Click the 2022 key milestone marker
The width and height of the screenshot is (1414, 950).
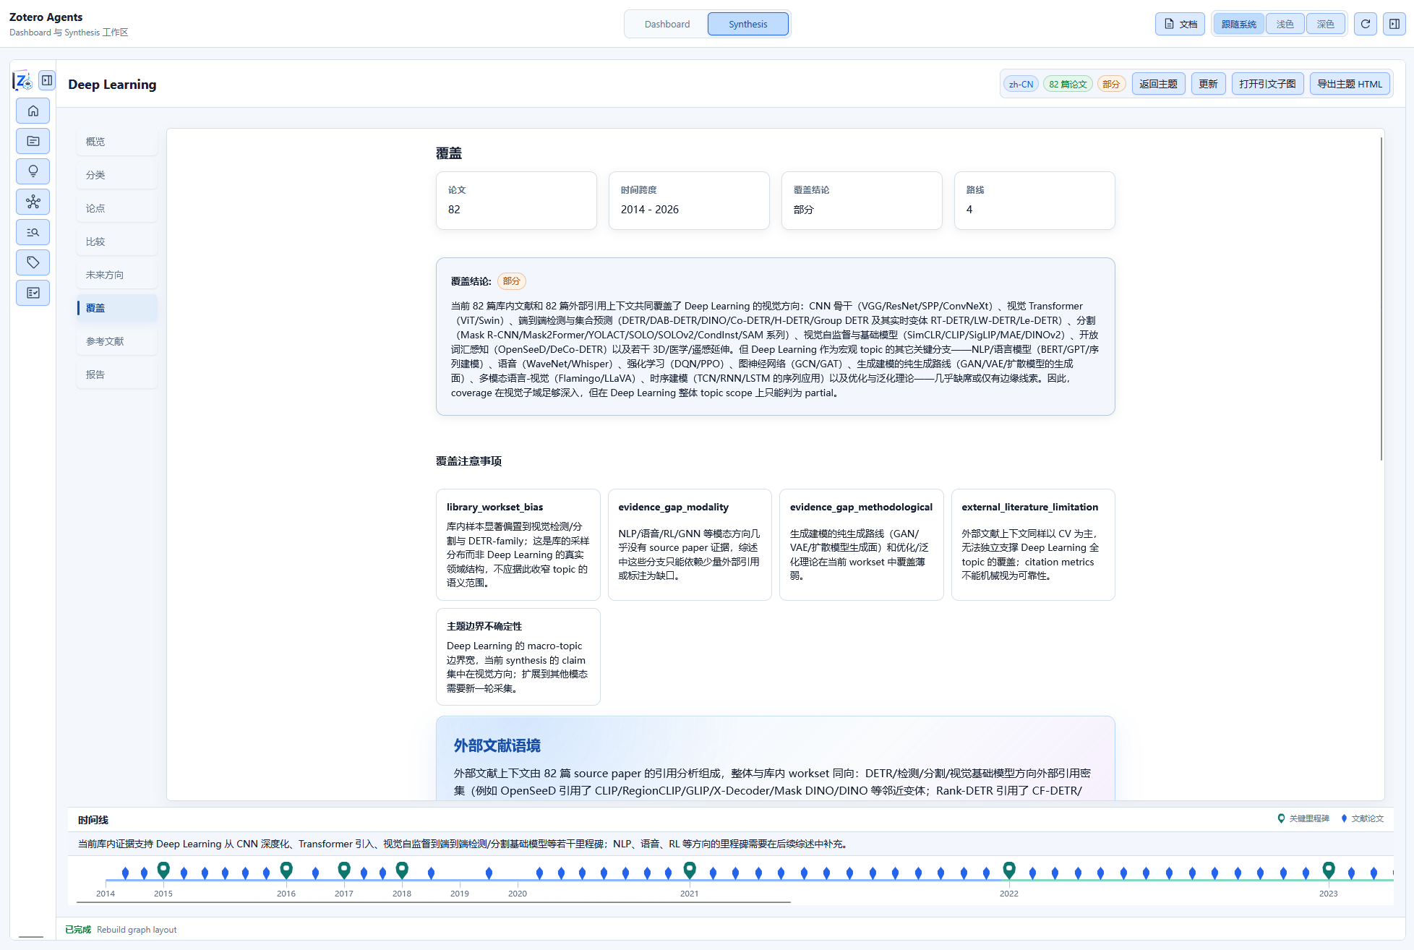[1009, 870]
